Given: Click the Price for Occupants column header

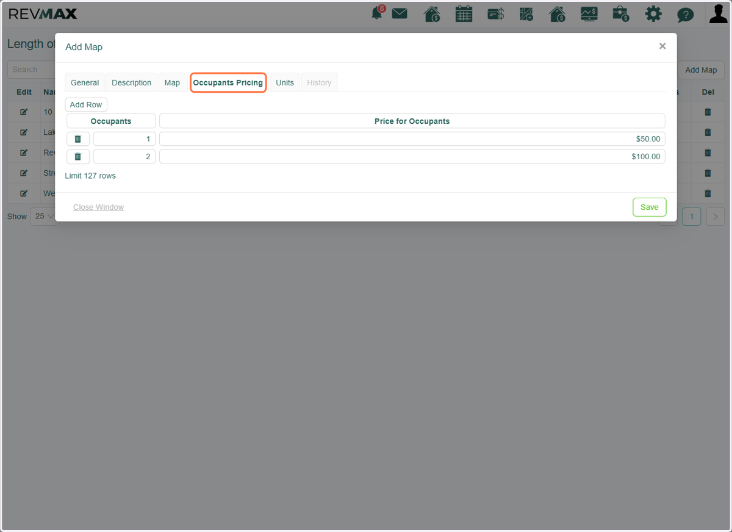Looking at the screenshot, I should (412, 121).
